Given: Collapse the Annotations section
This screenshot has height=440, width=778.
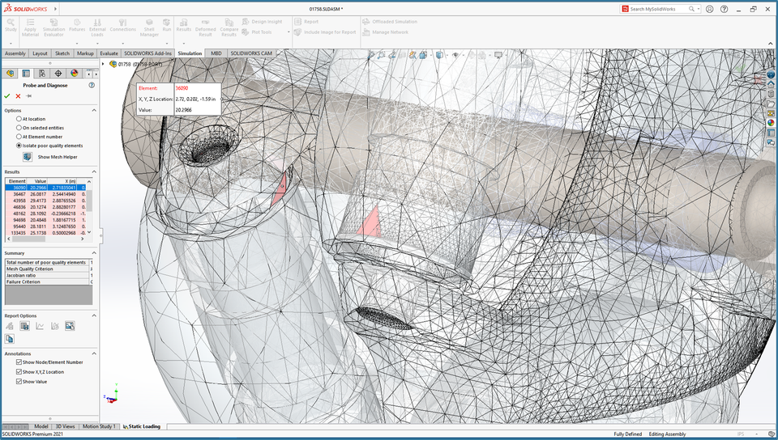Looking at the screenshot, I should click(x=94, y=353).
